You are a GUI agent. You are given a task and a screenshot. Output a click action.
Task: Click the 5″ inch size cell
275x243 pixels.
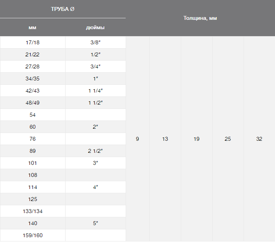pos(95,223)
